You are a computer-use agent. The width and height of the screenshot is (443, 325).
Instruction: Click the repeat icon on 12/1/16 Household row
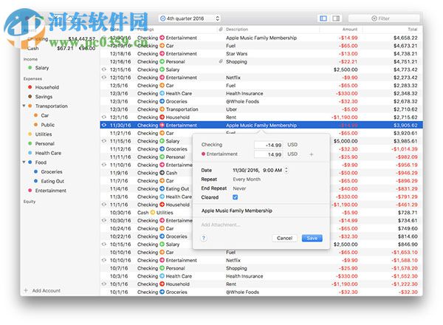104,117
